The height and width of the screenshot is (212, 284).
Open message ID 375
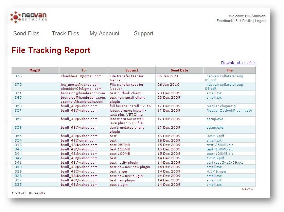point(18,85)
